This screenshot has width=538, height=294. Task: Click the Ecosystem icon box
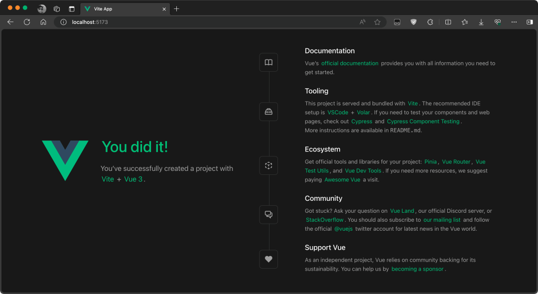pyautogui.click(x=269, y=165)
